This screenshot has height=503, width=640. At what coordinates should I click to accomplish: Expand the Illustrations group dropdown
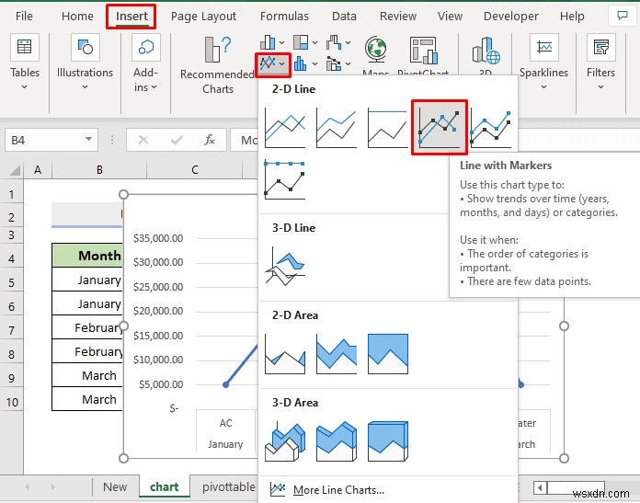click(85, 87)
